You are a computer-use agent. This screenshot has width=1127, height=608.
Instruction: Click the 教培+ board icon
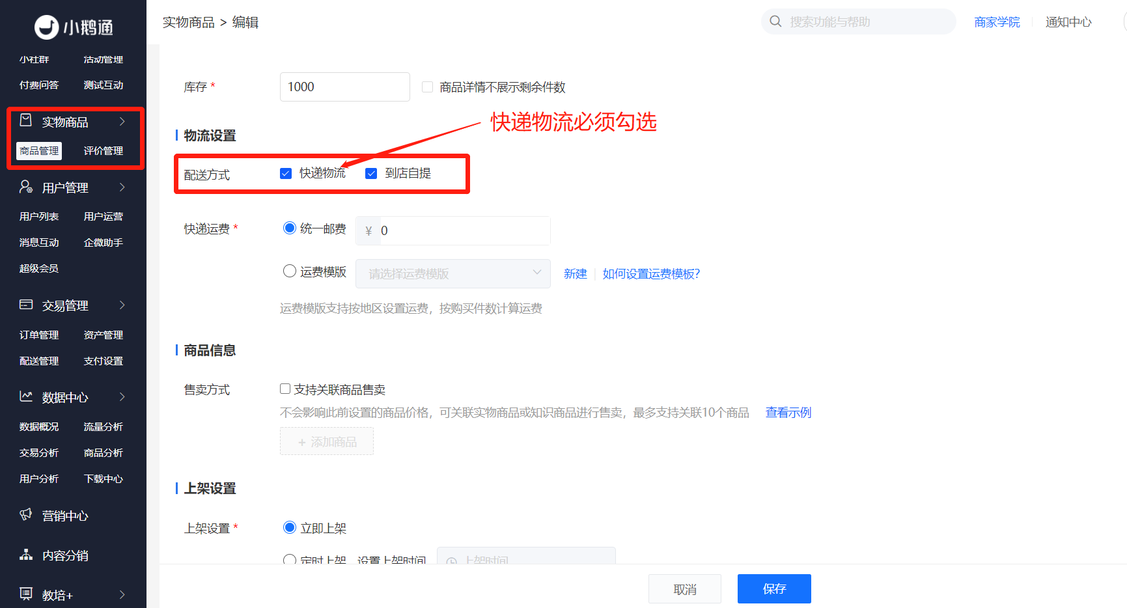pyautogui.click(x=26, y=594)
